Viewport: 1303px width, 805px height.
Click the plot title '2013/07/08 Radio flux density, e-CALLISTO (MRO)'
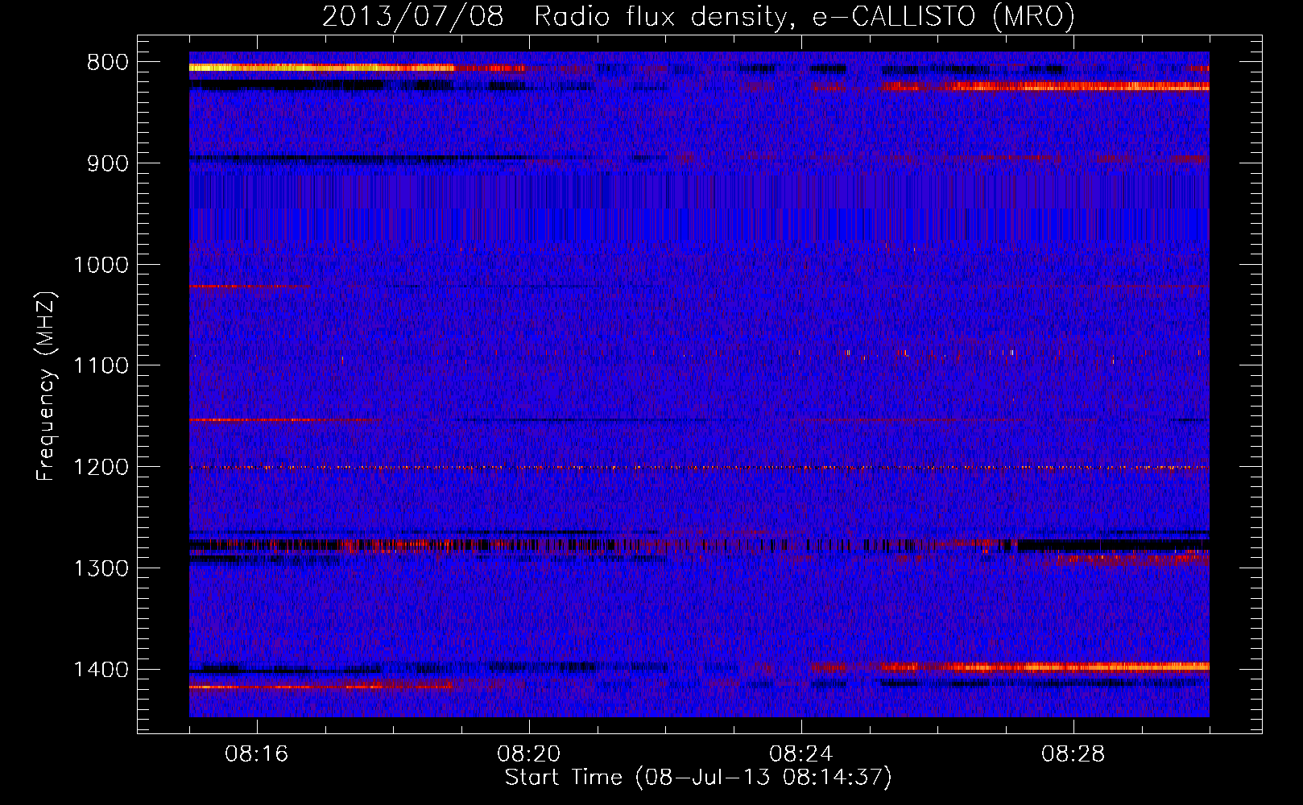698,17
